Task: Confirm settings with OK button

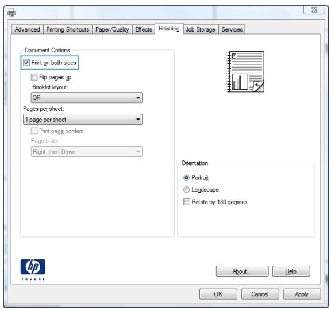Action: point(218,294)
